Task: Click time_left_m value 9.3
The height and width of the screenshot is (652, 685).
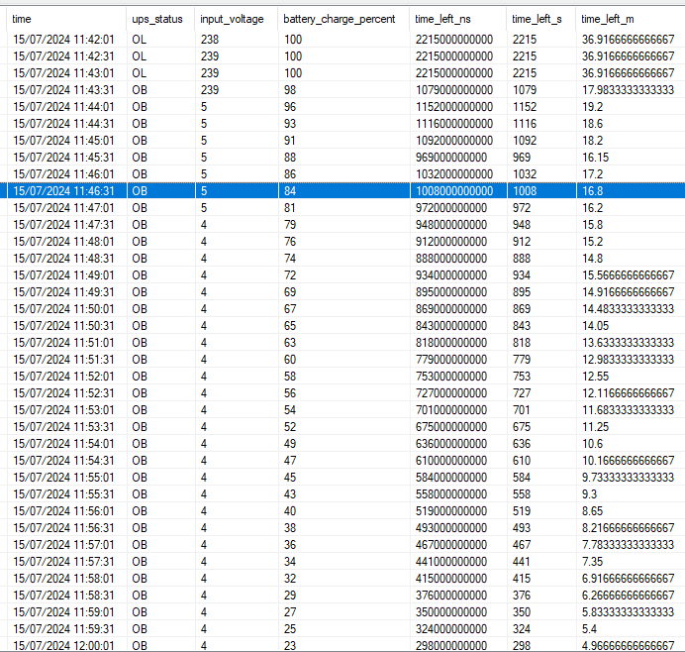Action: click(589, 494)
